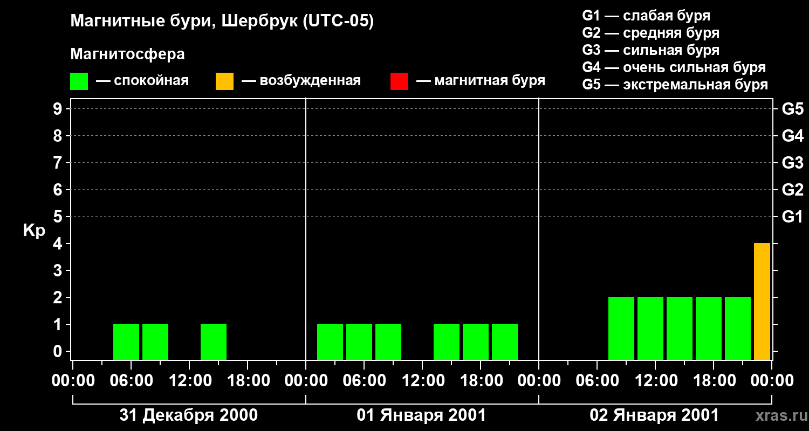Click the first Kp 2 green bar on 02 January
Image resolution: width=809 pixels, height=431 pixels.
point(621,328)
